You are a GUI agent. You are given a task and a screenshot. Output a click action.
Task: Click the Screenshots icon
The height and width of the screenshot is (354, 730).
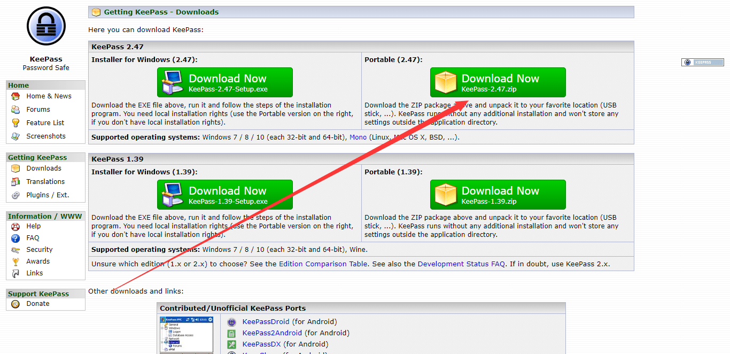17,136
